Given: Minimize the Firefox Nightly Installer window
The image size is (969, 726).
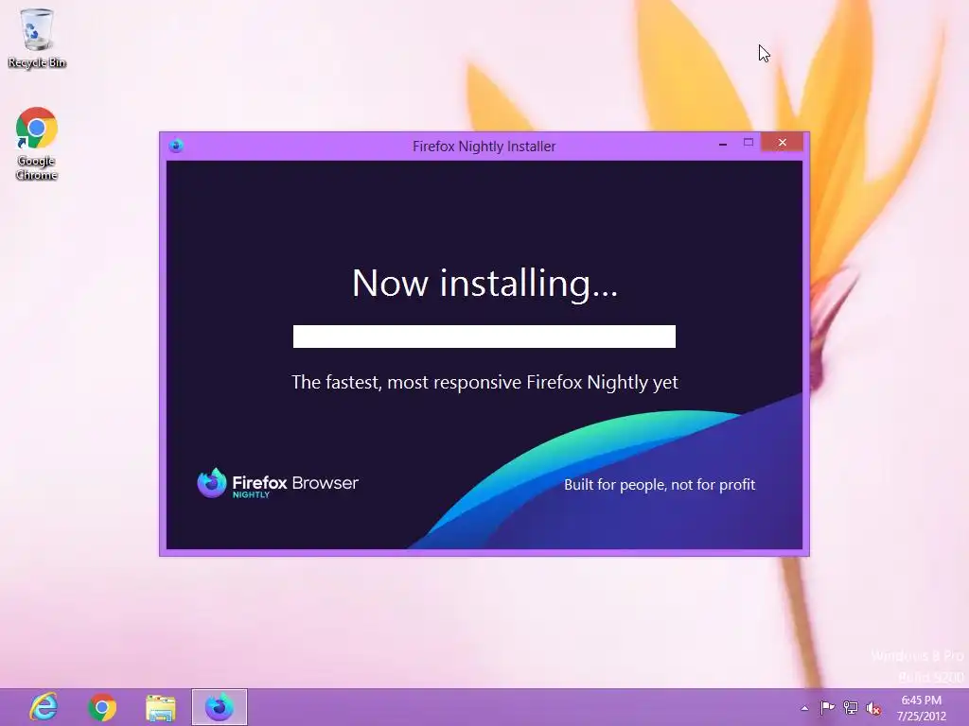Looking at the screenshot, I should (x=723, y=144).
